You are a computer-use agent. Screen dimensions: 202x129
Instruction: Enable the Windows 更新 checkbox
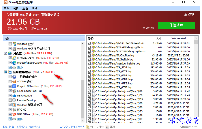pyautogui.click(x=10, y=44)
